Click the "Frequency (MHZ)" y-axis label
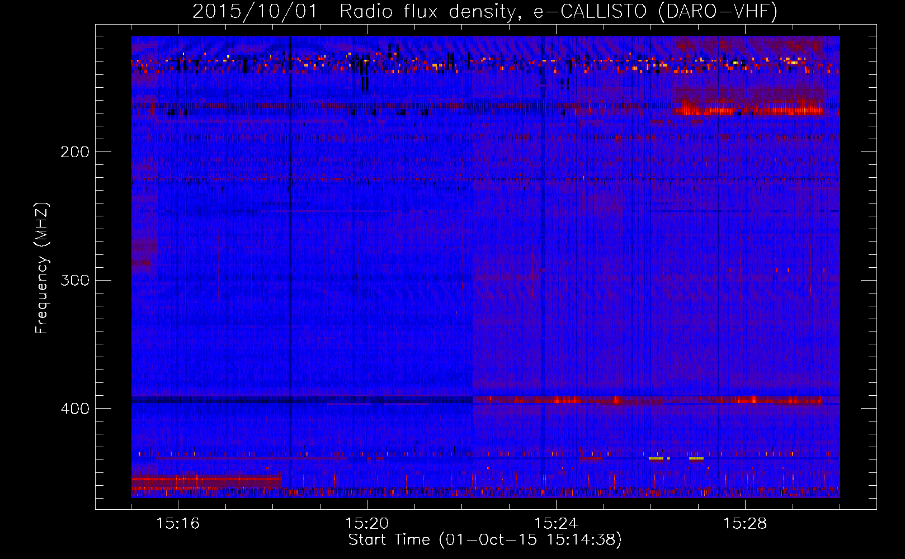This screenshot has width=905, height=559. (42, 268)
